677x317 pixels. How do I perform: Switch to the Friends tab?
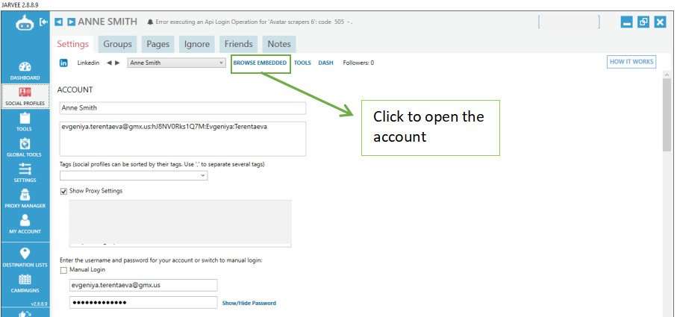[x=239, y=44]
